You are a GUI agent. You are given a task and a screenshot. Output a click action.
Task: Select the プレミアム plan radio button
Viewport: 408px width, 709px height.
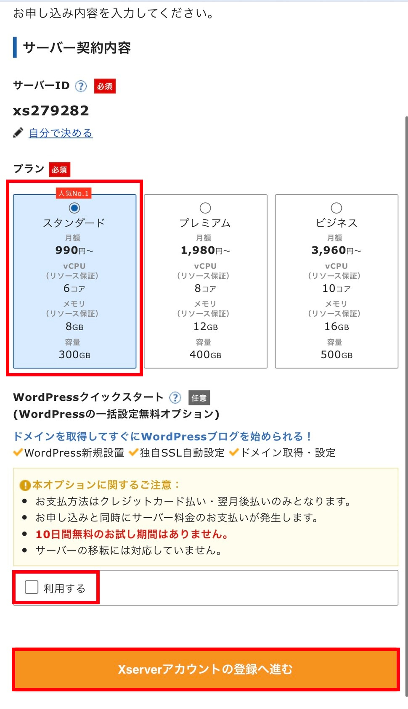205,208
